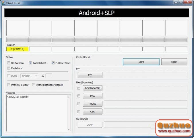
Task: Click Message log scrollbar down arrow
Action: pyautogui.click(x=69, y=129)
